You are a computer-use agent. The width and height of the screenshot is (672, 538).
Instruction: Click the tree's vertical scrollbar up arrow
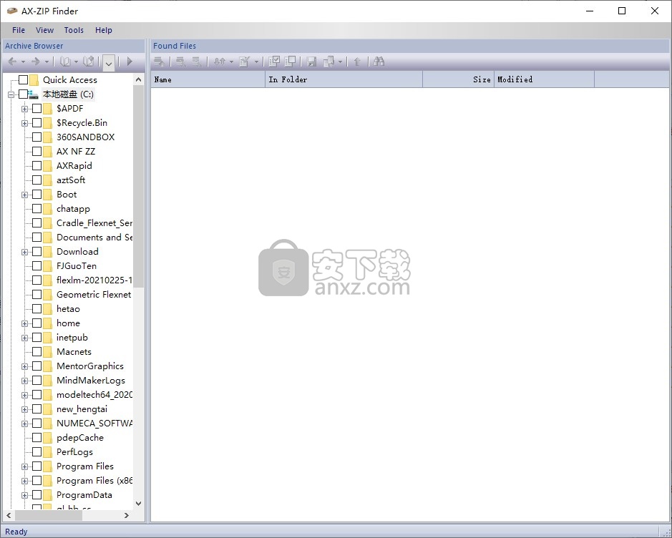138,79
